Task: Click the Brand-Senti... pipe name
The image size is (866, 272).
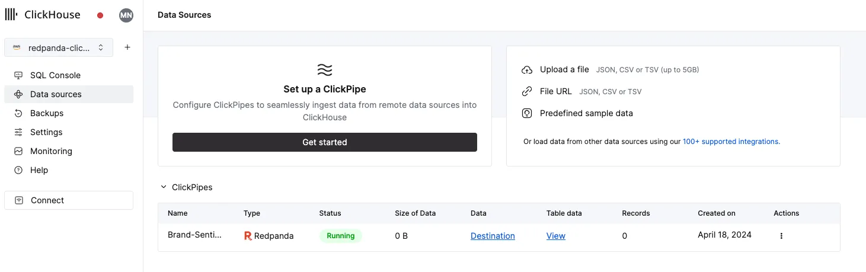Action: (195, 235)
